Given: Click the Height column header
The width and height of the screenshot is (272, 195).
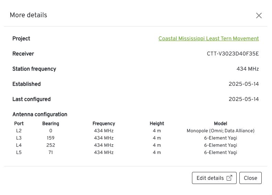Looking at the screenshot, I should 157,123.
